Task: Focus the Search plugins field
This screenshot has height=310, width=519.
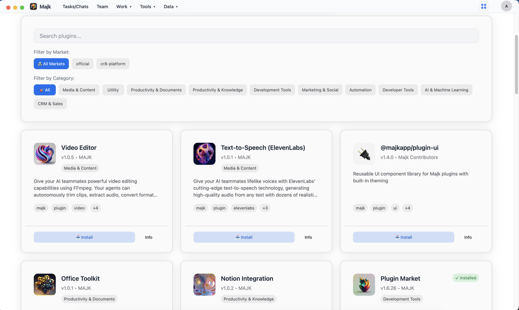Action: 256,36
